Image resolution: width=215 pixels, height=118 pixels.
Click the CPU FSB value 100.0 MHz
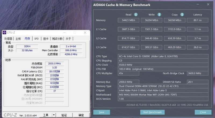[x=163, y=69]
